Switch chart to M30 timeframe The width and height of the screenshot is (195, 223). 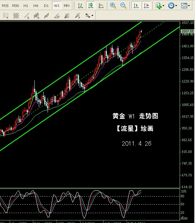(15, 6)
